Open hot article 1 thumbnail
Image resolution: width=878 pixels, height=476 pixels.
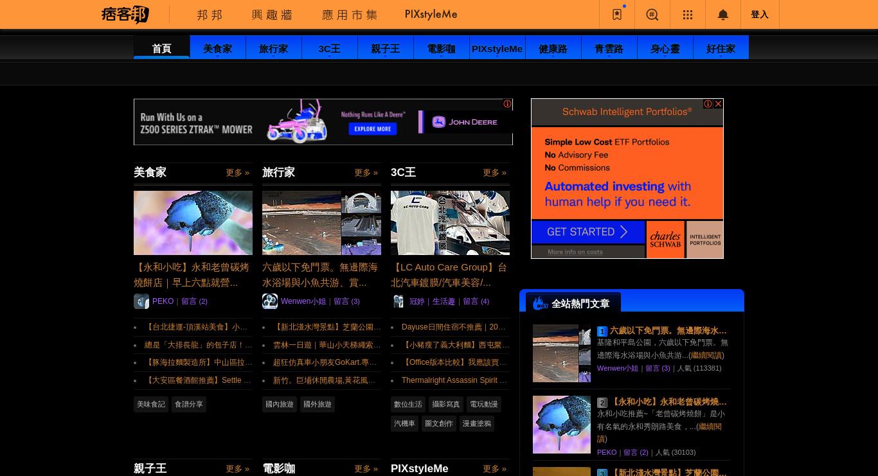click(x=562, y=353)
